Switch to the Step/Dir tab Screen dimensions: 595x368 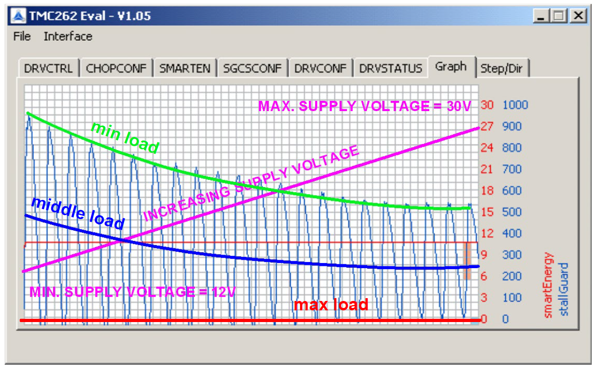(x=502, y=68)
